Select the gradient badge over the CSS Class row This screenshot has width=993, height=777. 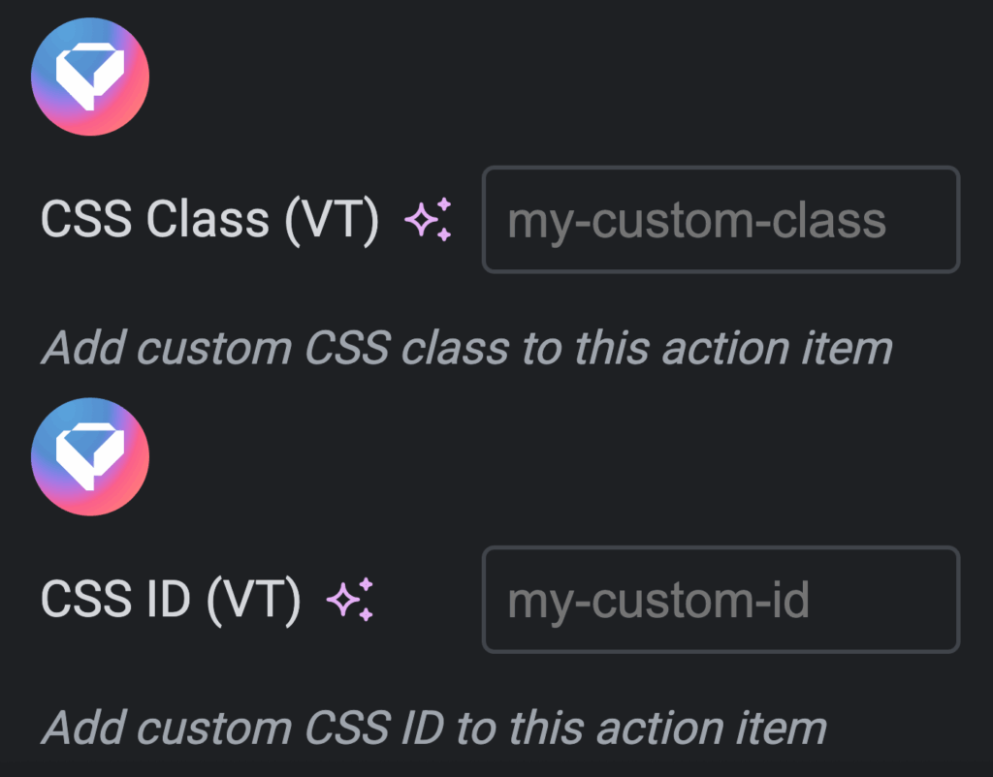click(90, 77)
